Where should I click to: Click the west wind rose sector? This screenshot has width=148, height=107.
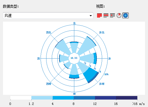click(x=64, y=59)
